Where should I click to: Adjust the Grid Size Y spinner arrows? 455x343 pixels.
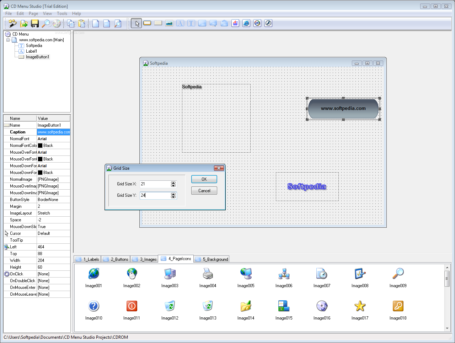(x=173, y=195)
